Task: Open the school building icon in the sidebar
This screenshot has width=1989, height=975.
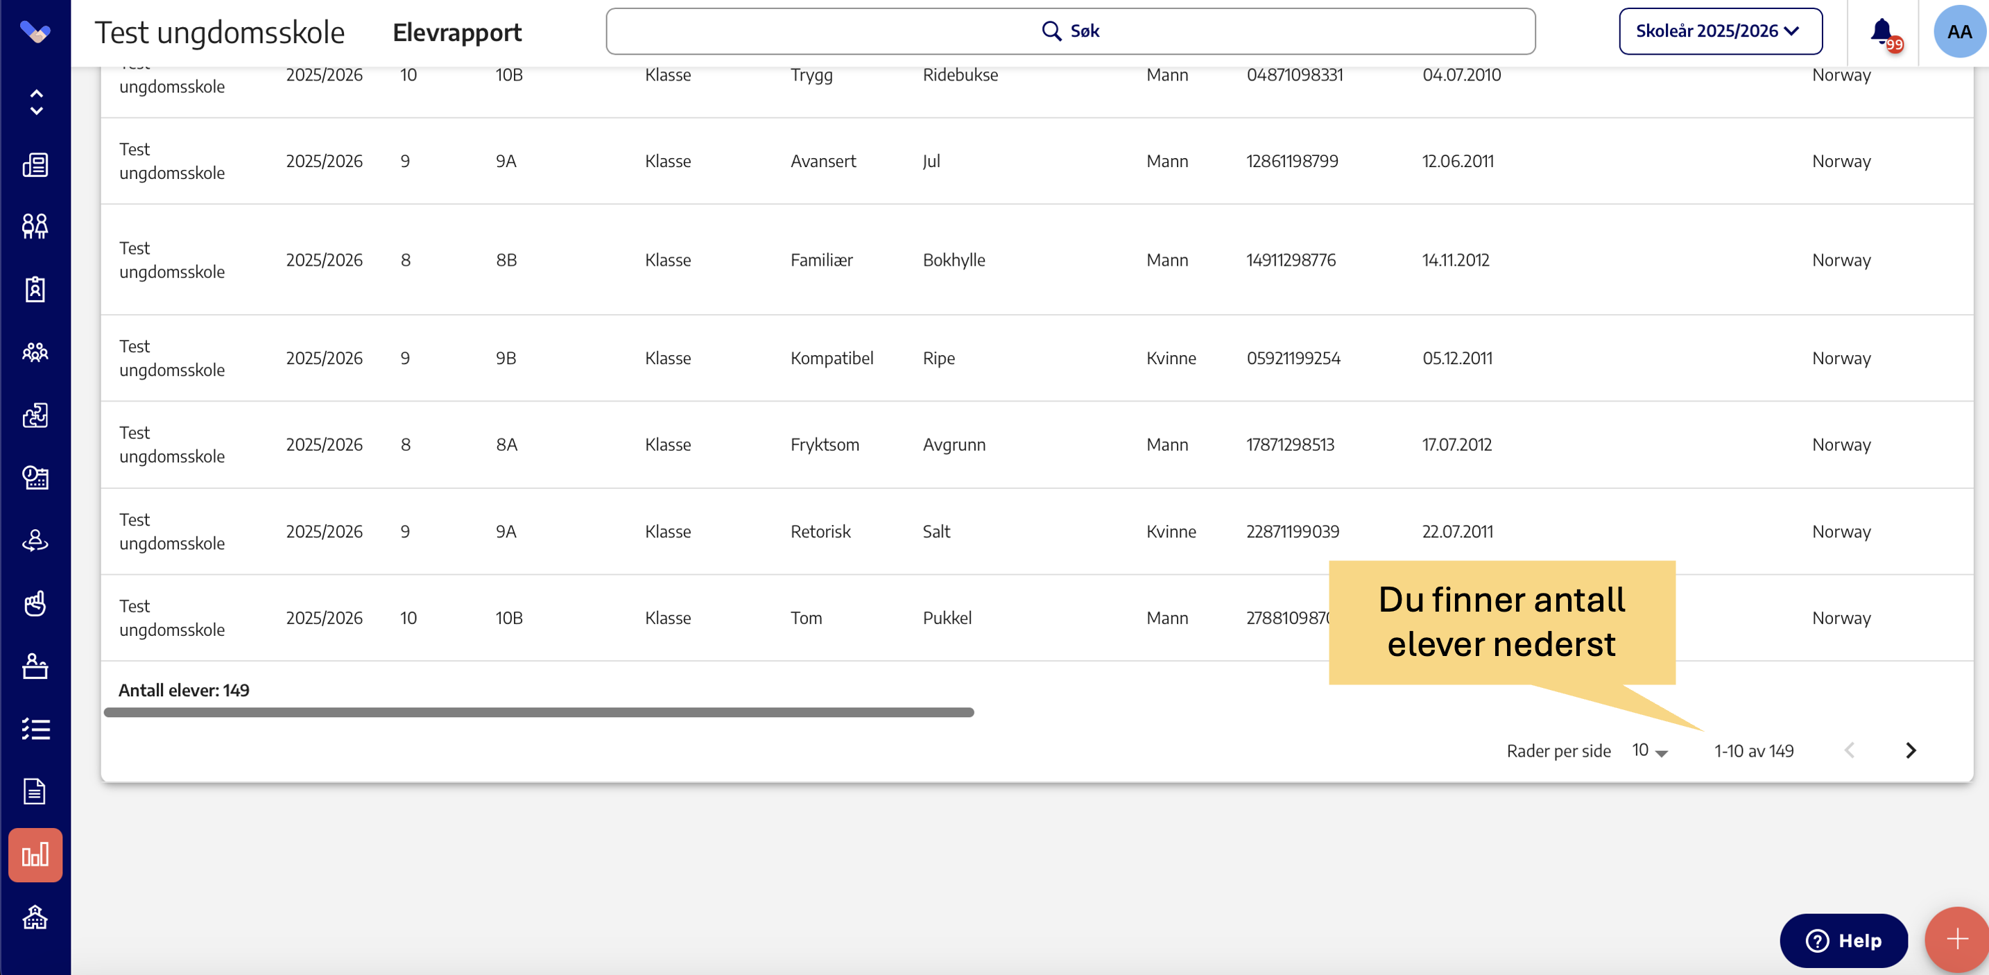Action: pos(35,917)
